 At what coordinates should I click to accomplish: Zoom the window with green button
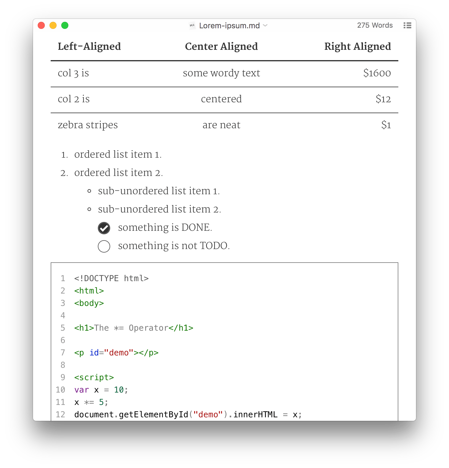pos(65,25)
